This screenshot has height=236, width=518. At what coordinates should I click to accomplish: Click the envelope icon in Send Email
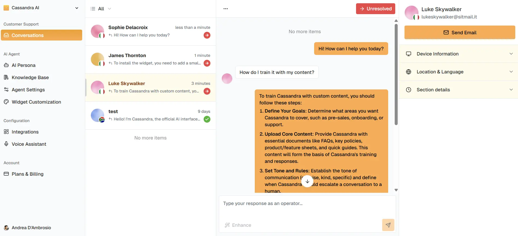coord(446,32)
